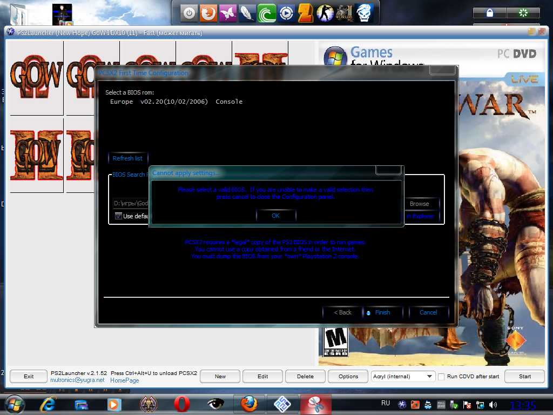Click the network tray icon
This screenshot has height=415, width=553.
click(480, 405)
